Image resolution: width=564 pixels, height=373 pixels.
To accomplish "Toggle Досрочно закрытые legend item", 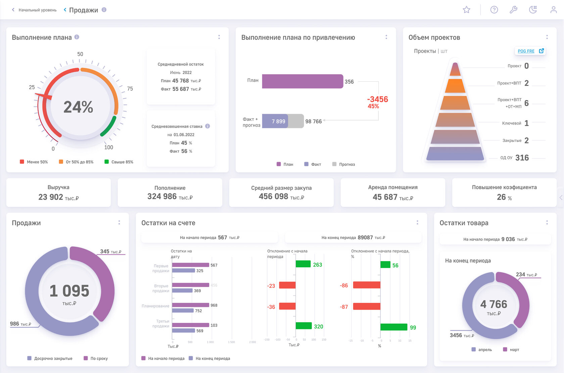I will pyautogui.click(x=50, y=358).
